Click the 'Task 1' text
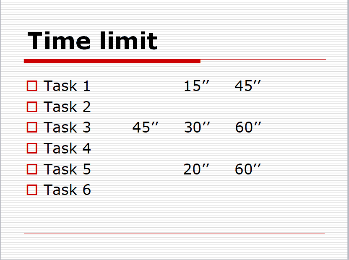349x260 pixels. tap(67, 86)
